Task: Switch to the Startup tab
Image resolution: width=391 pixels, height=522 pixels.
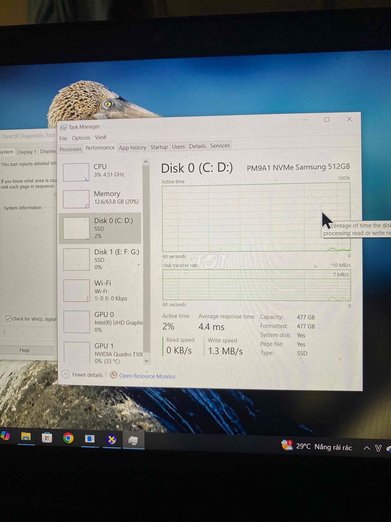Action: click(x=159, y=147)
